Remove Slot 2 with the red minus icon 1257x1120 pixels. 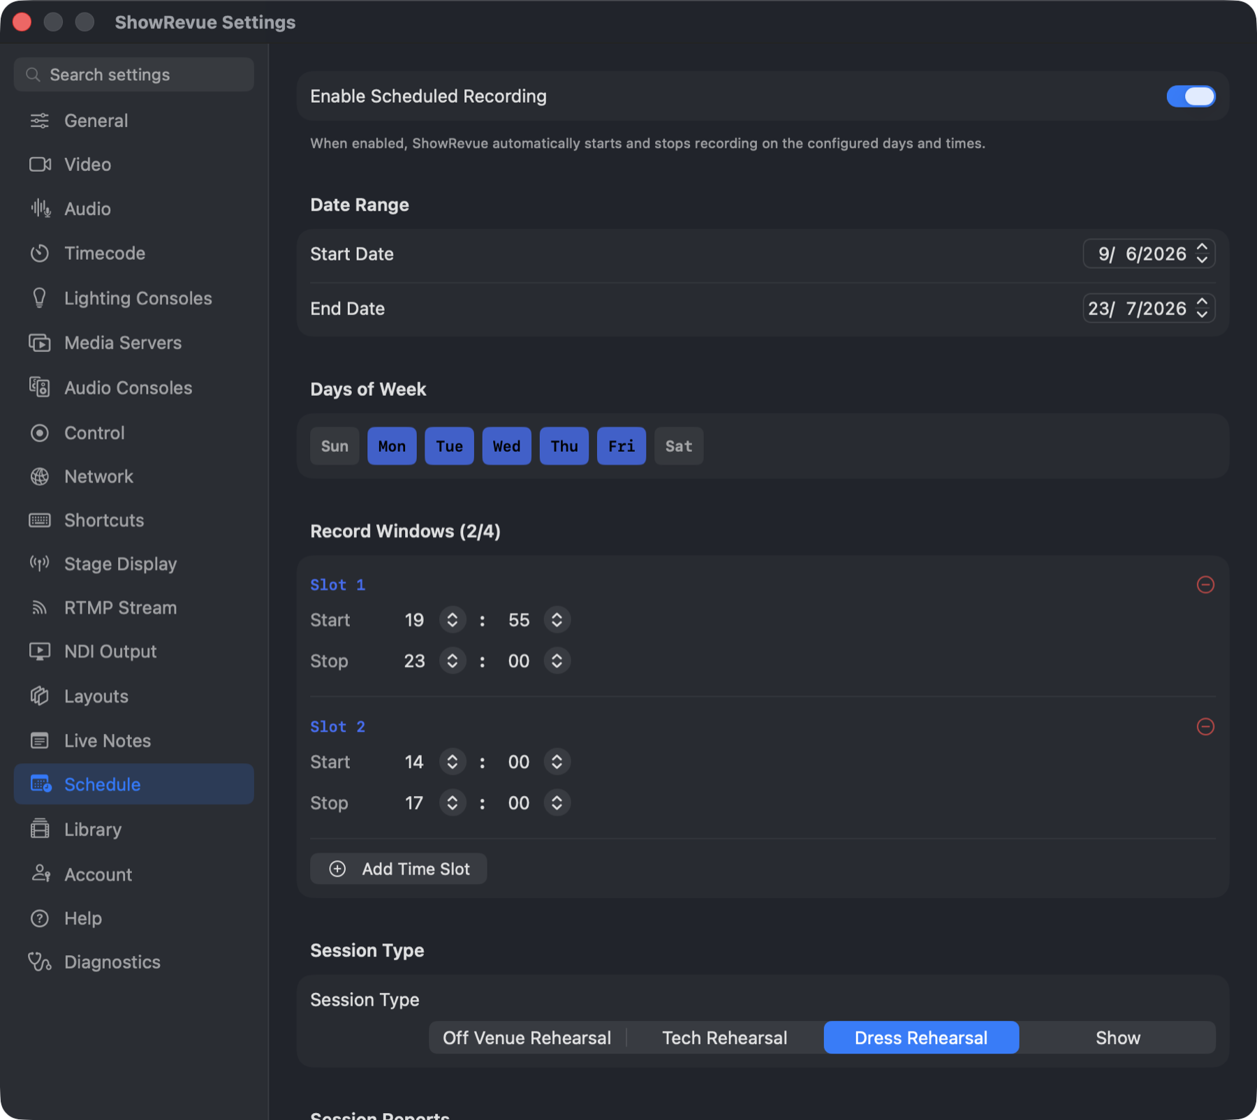coord(1205,727)
